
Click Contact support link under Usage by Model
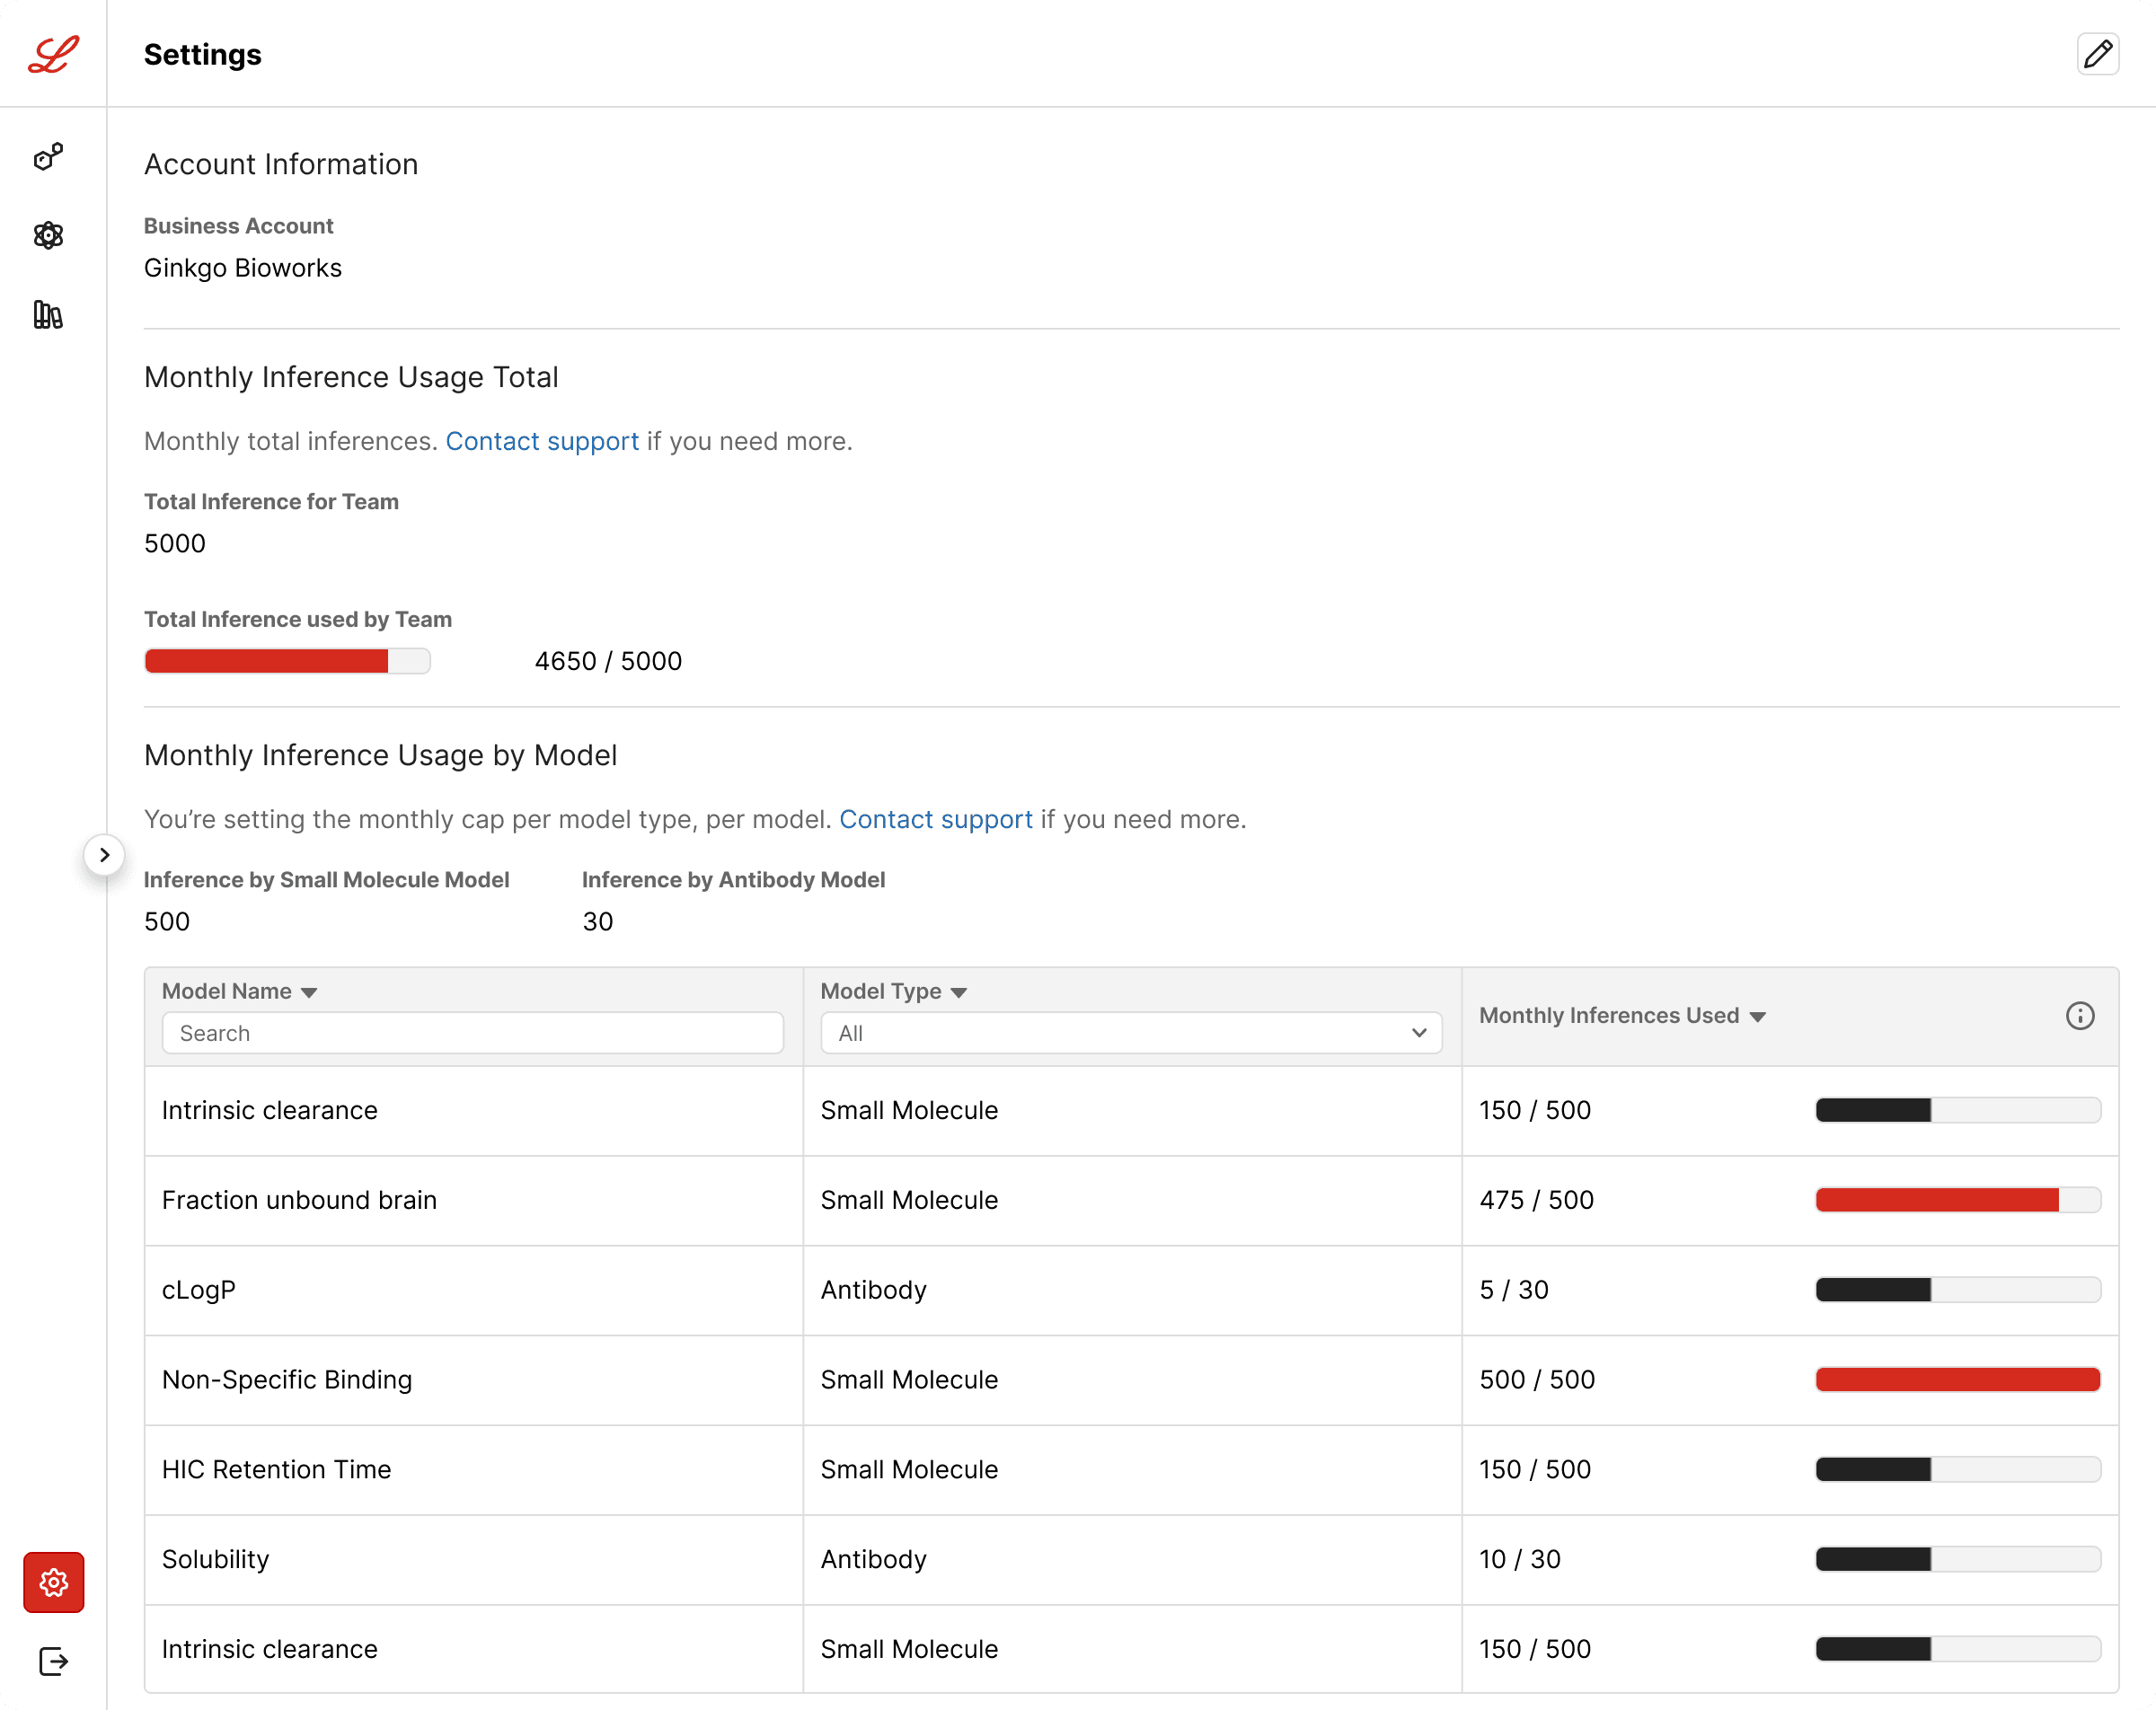936,819
